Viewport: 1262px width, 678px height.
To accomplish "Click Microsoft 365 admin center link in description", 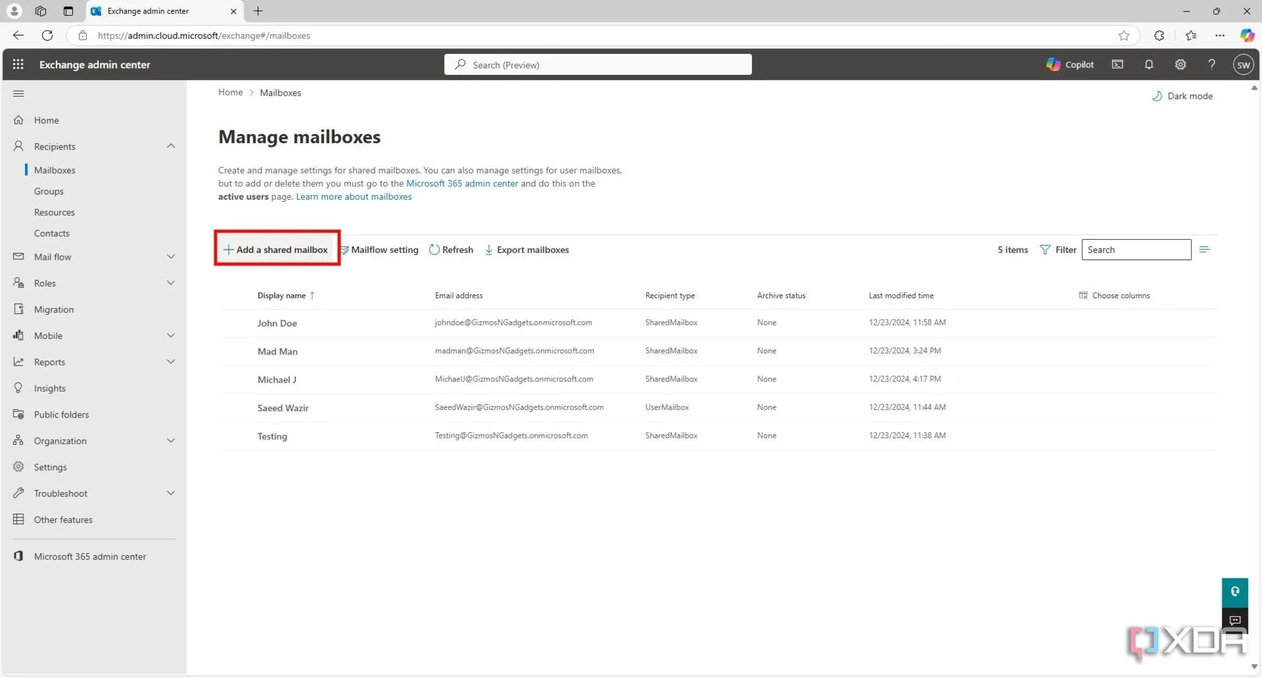I will [x=462, y=183].
